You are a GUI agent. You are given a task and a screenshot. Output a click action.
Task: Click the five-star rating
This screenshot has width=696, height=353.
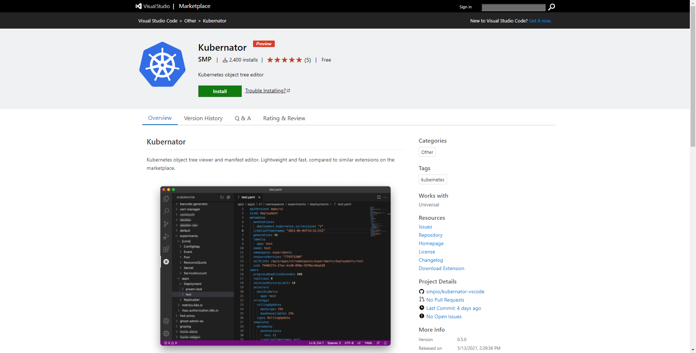point(285,60)
